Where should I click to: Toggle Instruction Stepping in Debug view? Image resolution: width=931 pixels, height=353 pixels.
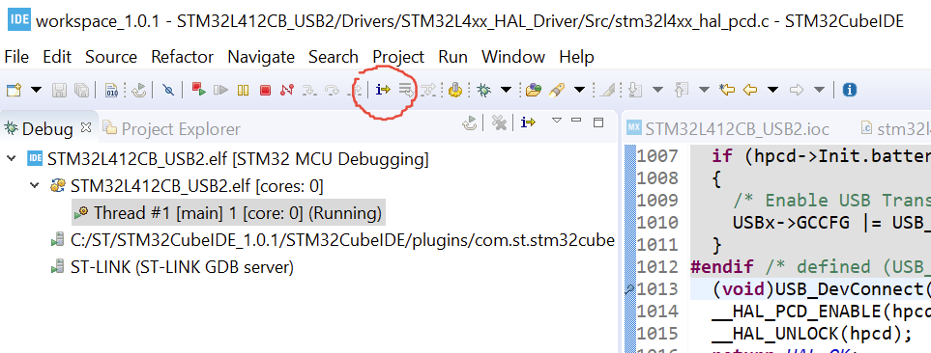click(528, 122)
